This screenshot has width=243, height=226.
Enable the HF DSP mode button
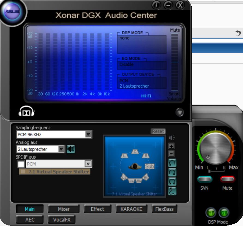coord(211,213)
